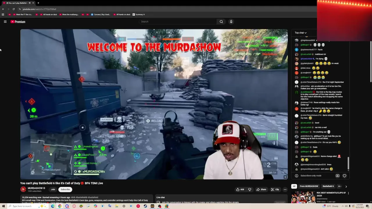Screen dimensions: 372x209
Task: Open the RDC BEST MOMENTS video thumbnail
Action: coord(303,197)
